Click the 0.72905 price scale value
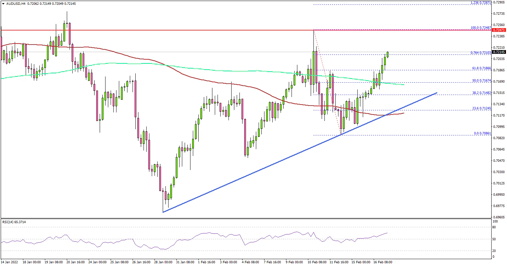The height and width of the screenshot is (266, 507). click(x=498, y=2)
